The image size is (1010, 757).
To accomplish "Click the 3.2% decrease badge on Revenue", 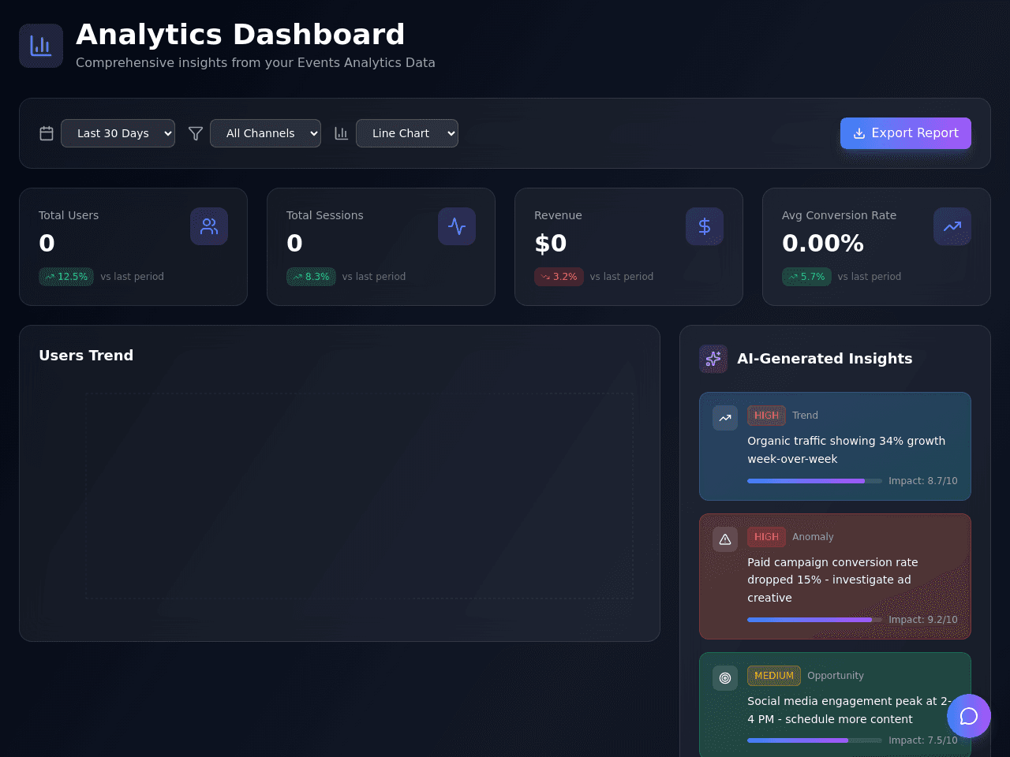I will click(x=559, y=277).
